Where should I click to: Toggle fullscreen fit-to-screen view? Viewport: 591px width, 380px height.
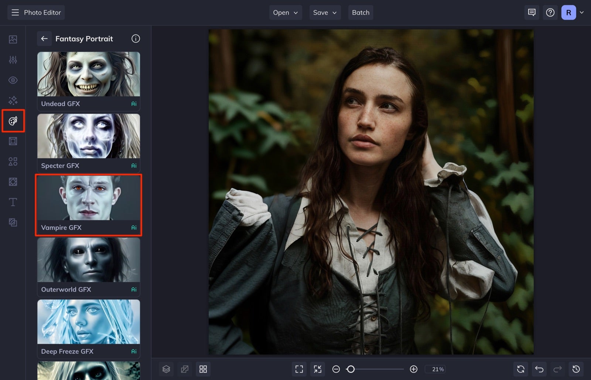pyautogui.click(x=299, y=369)
